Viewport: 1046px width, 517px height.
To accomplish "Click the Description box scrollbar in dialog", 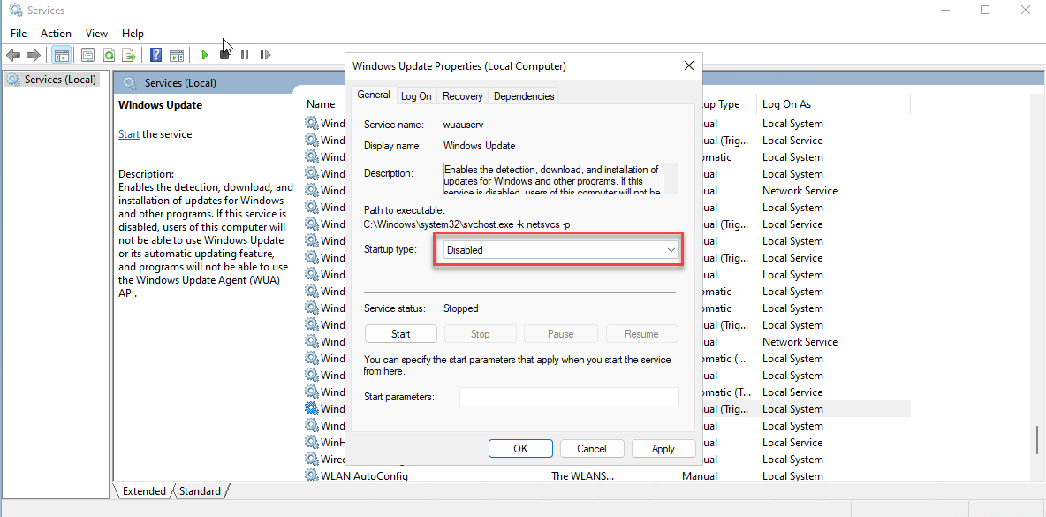I will pyautogui.click(x=671, y=179).
